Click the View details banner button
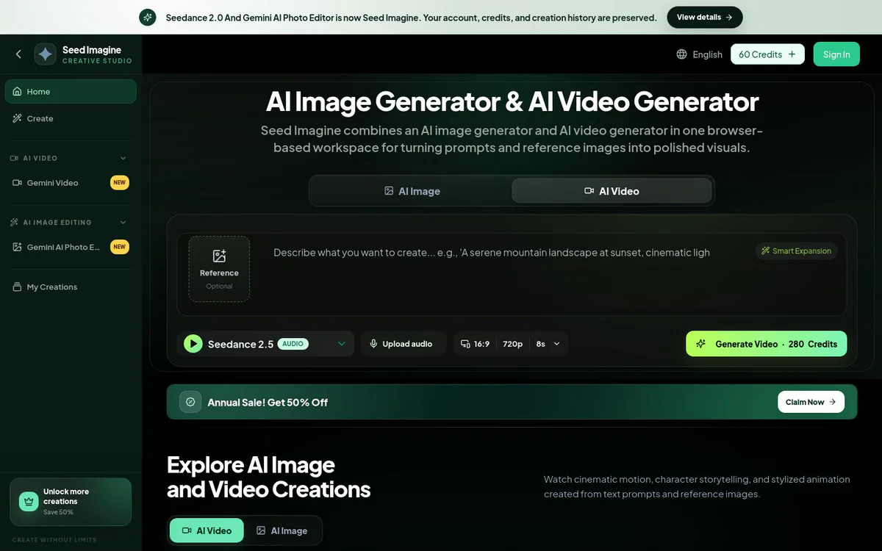 point(705,17)
